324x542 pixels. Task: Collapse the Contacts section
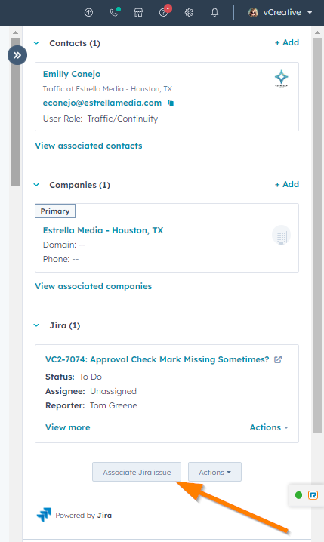(x=36, y=43)
